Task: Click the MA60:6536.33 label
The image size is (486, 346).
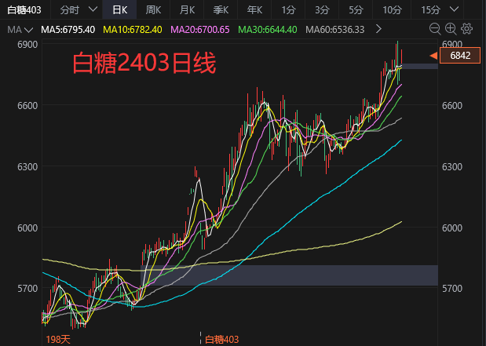Action: pyautogui.click(x=334, y=30)
